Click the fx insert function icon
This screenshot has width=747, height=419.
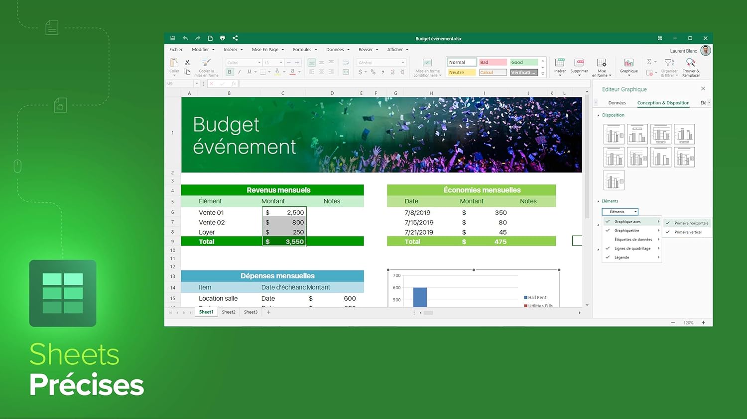pyautogui.click(x=233, y=84)
